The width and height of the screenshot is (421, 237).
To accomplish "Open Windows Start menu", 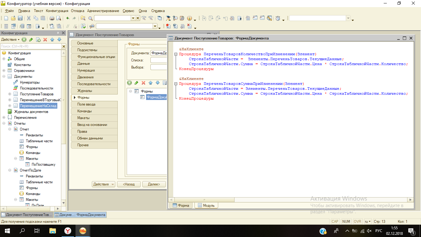I will coord(7,231).
